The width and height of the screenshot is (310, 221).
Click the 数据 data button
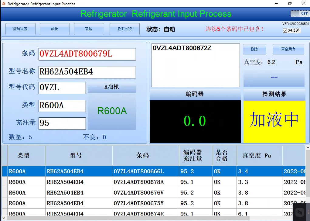pos(55,29)
